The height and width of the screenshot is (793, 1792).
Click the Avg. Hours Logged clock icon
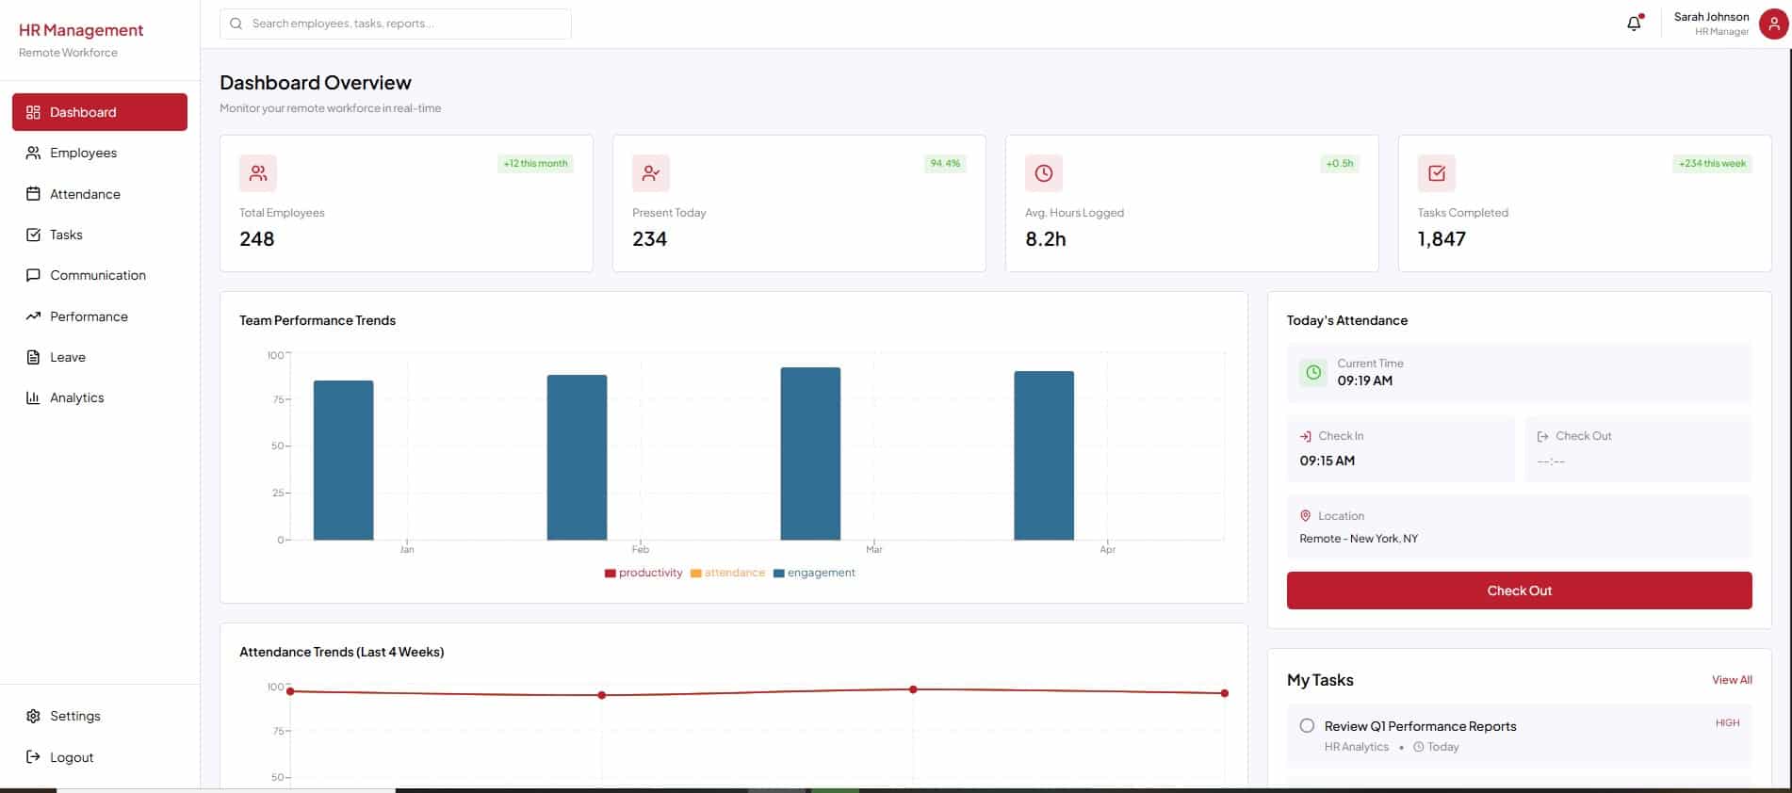click(1043, 173)
